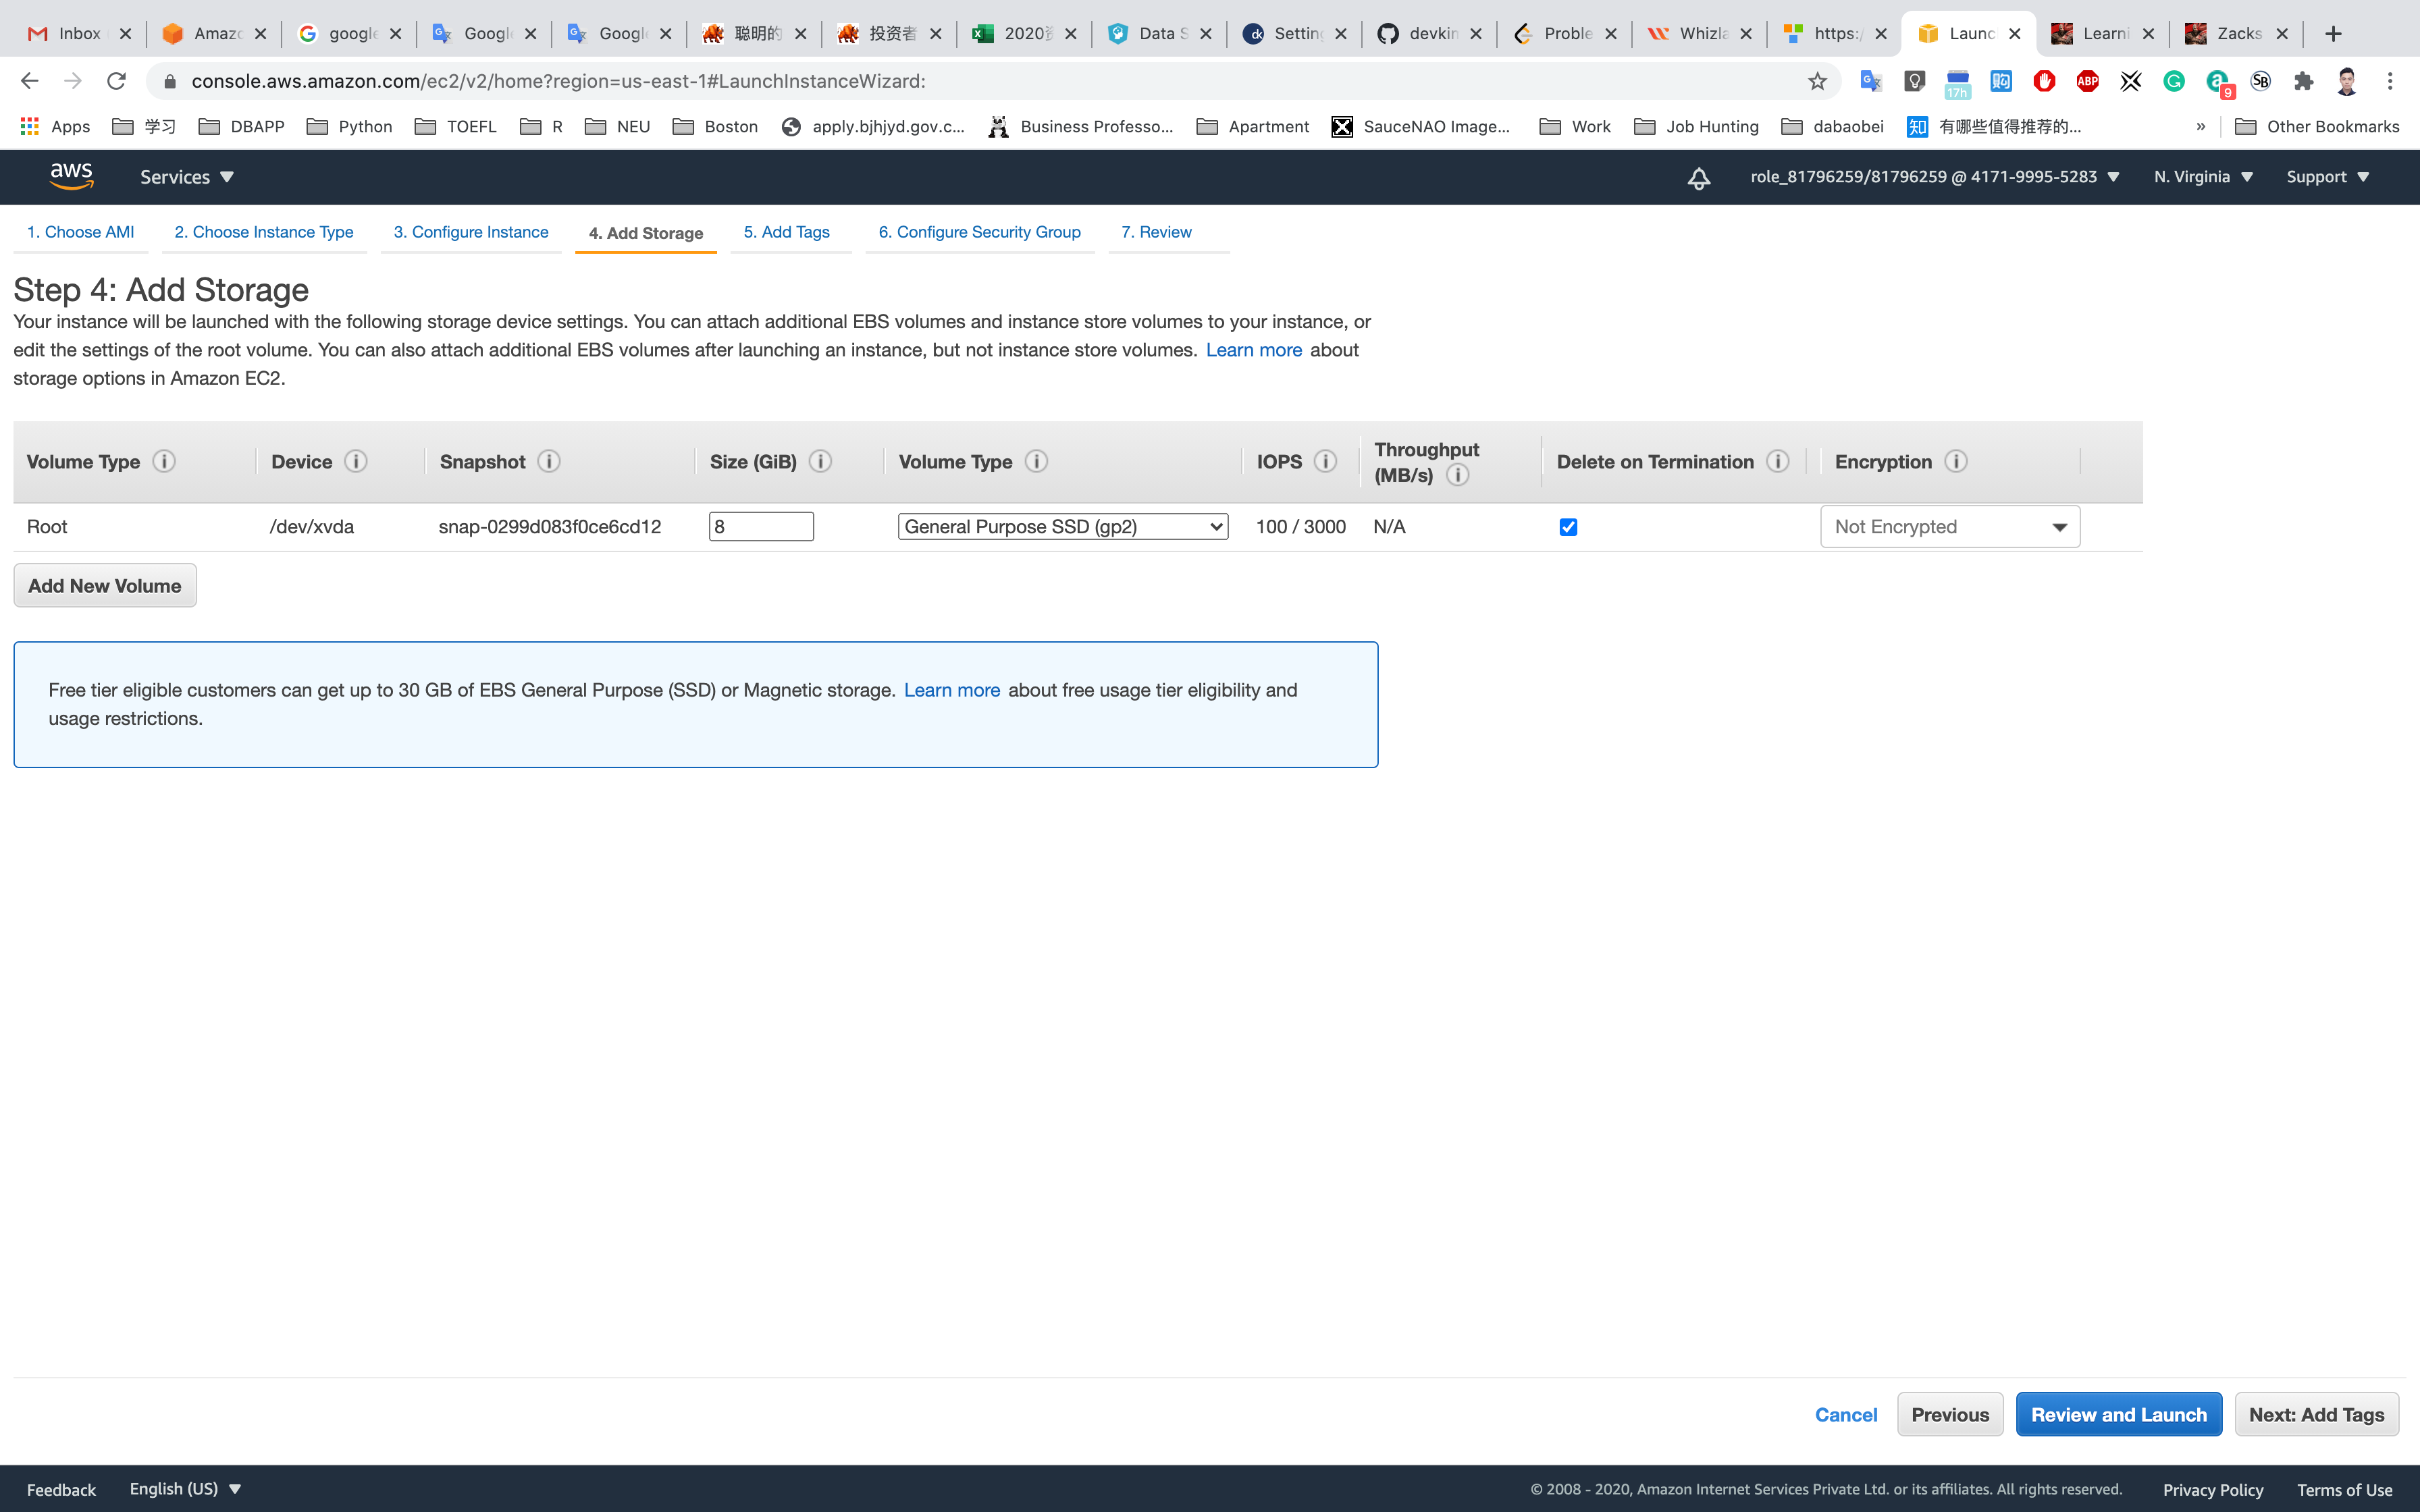This screenshot has height=1512, width=2420.
Task: Bookmark page with the star icon
Action: [1817, 81]
